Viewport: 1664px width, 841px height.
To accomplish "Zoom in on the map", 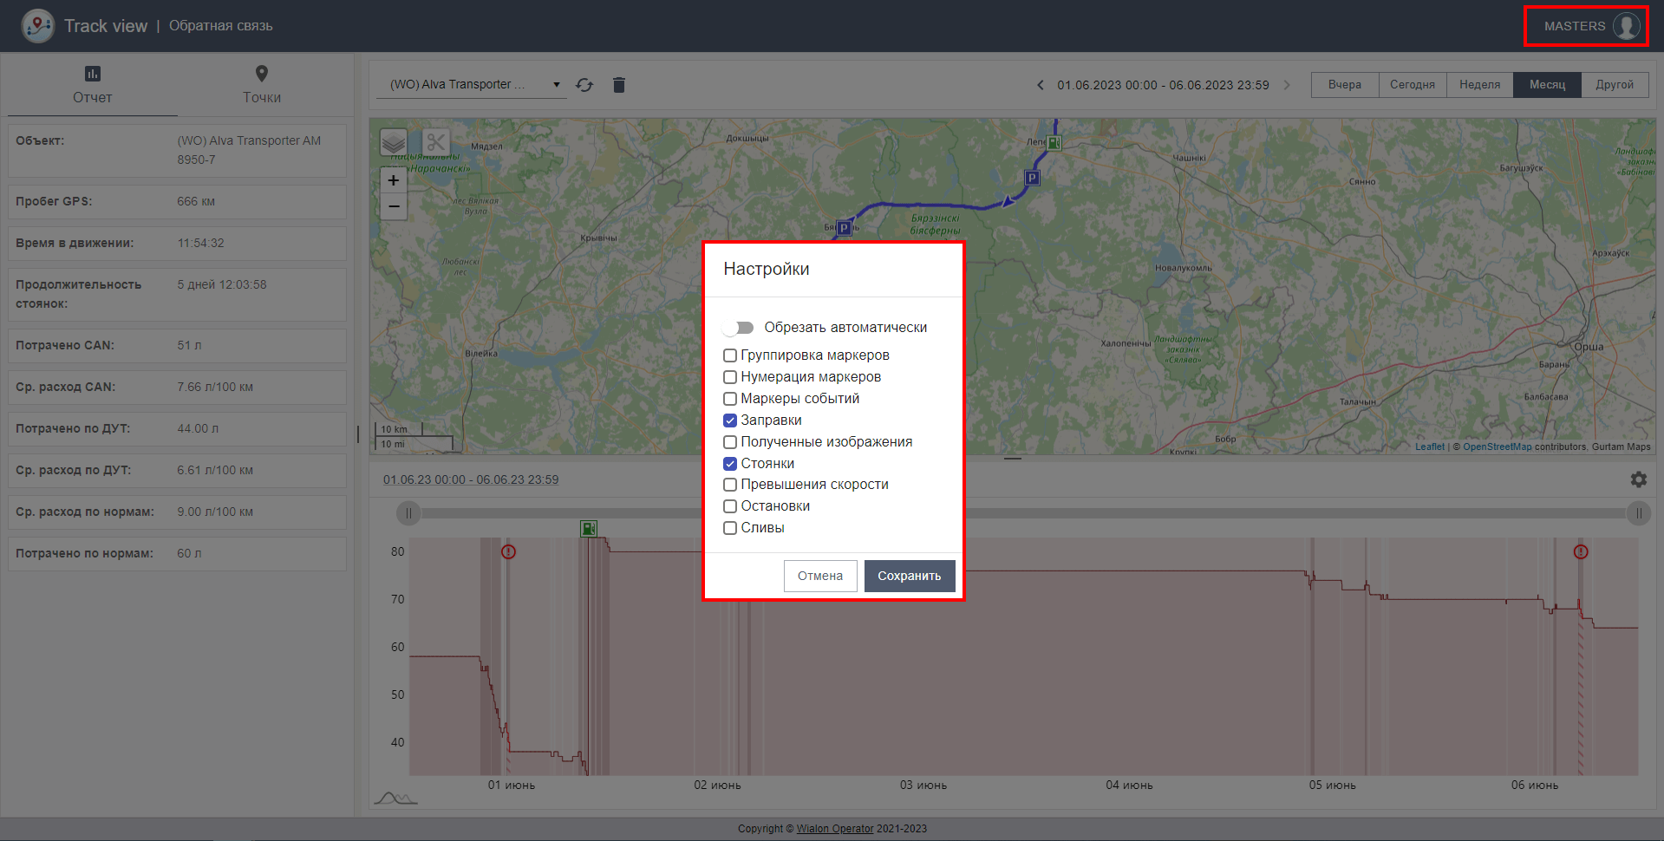I will coord(394,180).
